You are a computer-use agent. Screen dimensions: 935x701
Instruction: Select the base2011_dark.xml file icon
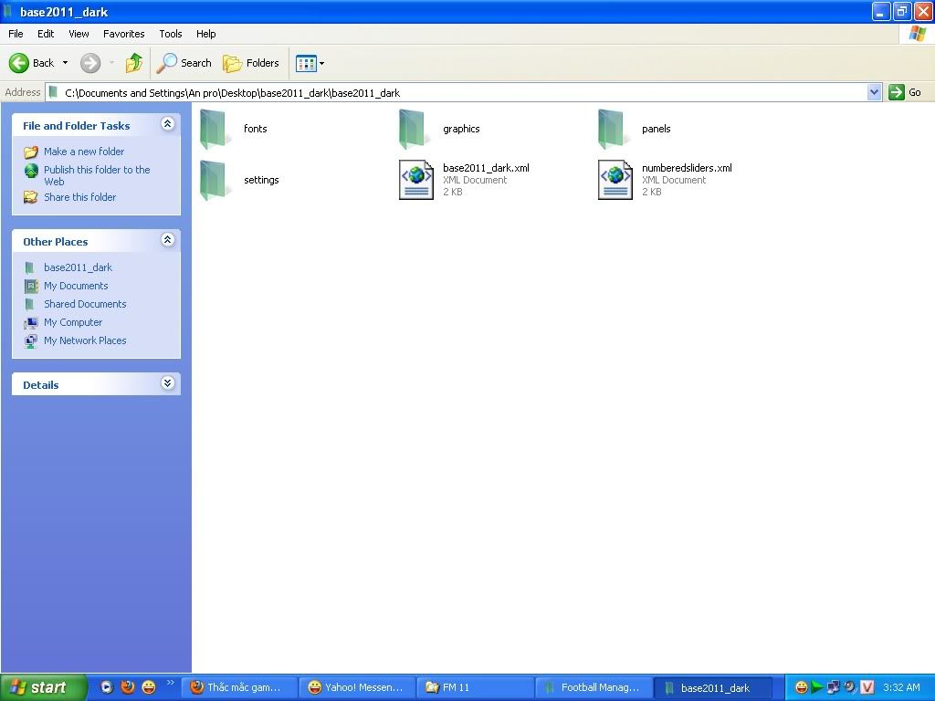point(416,180)
